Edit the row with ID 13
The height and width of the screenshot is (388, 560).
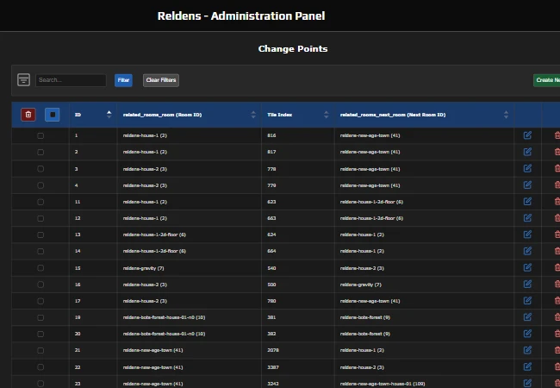tap(527, 235)
